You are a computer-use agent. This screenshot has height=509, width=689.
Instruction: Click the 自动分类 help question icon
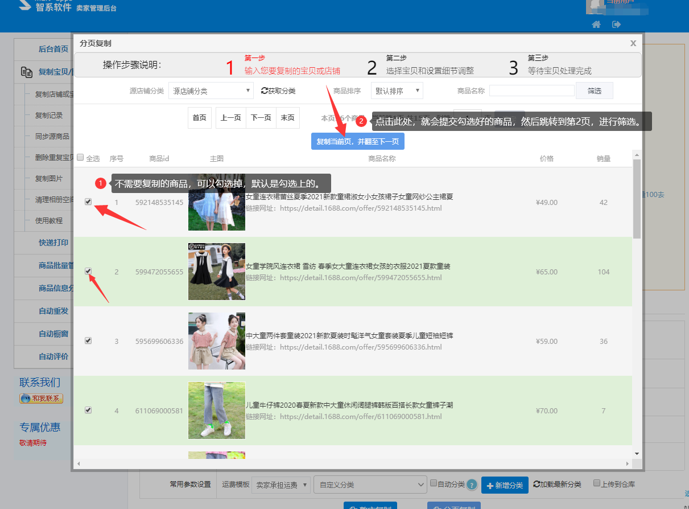(472, 485)
